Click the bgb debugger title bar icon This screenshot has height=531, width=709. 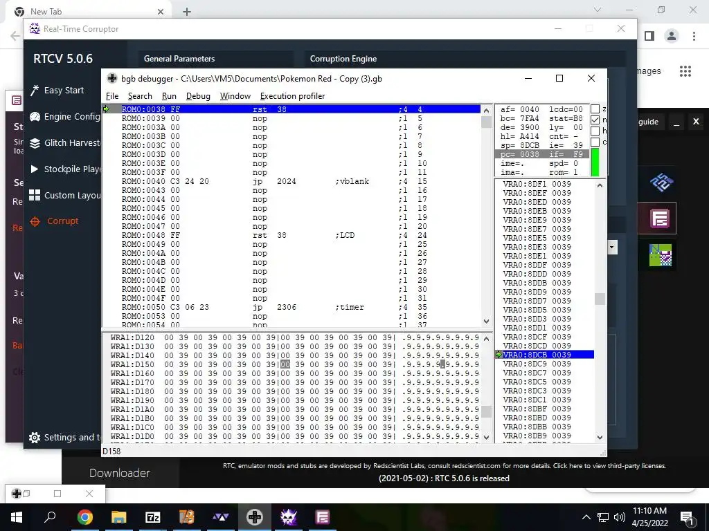(x=112, y=79)
